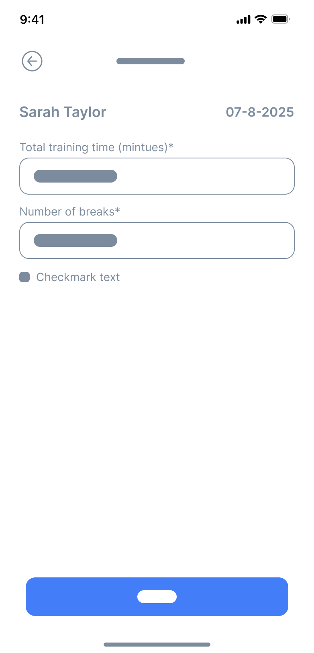Tap the Wi-Fi status icon
Image resolution: width=314 pixels, height=653 pixels.
(261, 19)
